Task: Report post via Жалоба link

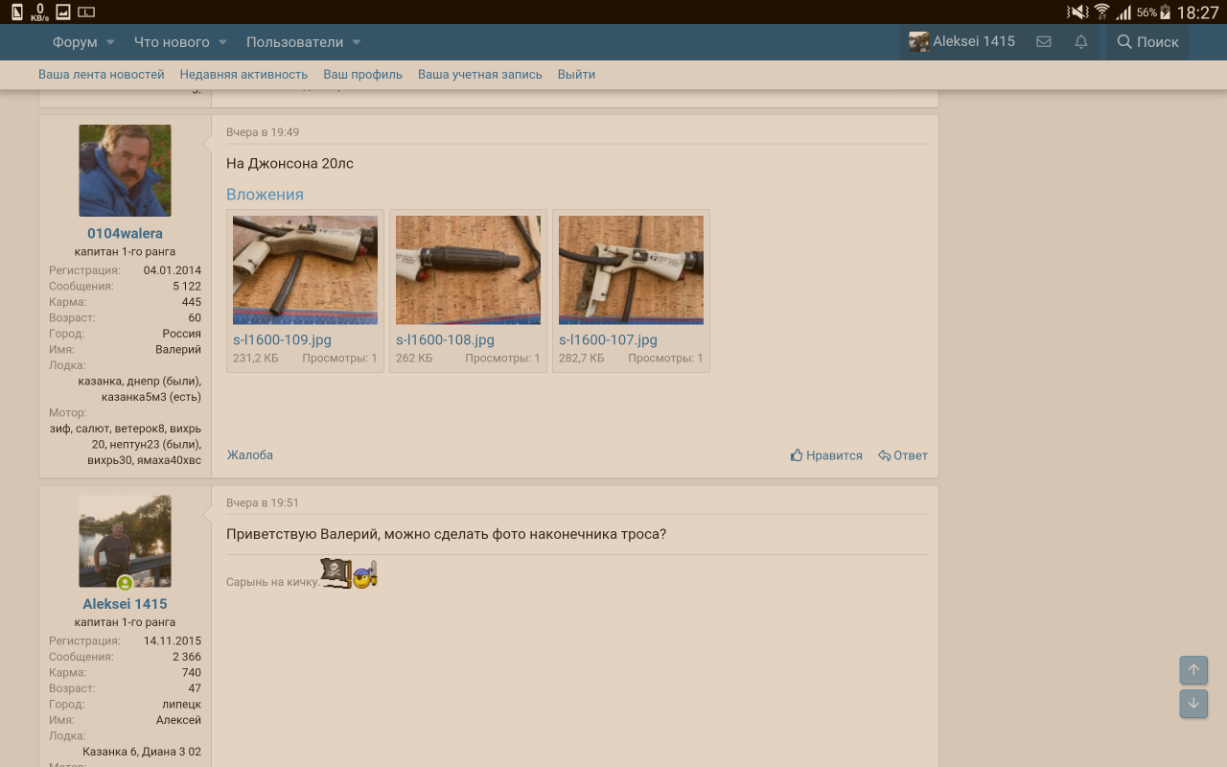Action: pyautogui.click(x=250, y=455)
